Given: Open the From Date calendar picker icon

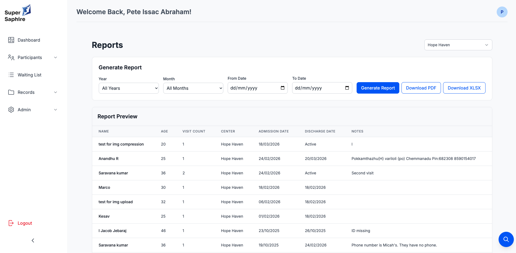Looking at the screenshot, I should pyautogui.click(x=283, y=88).
